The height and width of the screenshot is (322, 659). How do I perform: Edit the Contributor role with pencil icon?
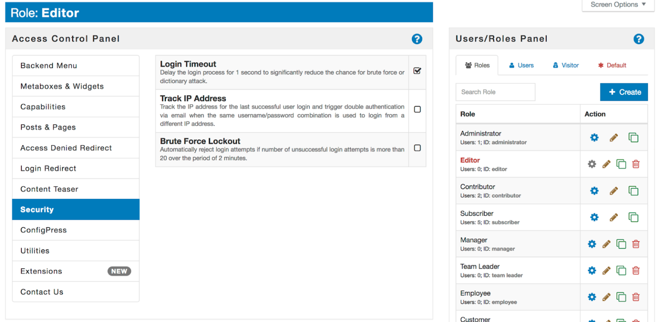(614, 191)
